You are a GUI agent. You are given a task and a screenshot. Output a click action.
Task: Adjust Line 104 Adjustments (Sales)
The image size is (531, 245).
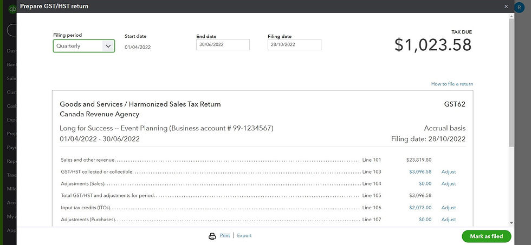tap(449, 183)
